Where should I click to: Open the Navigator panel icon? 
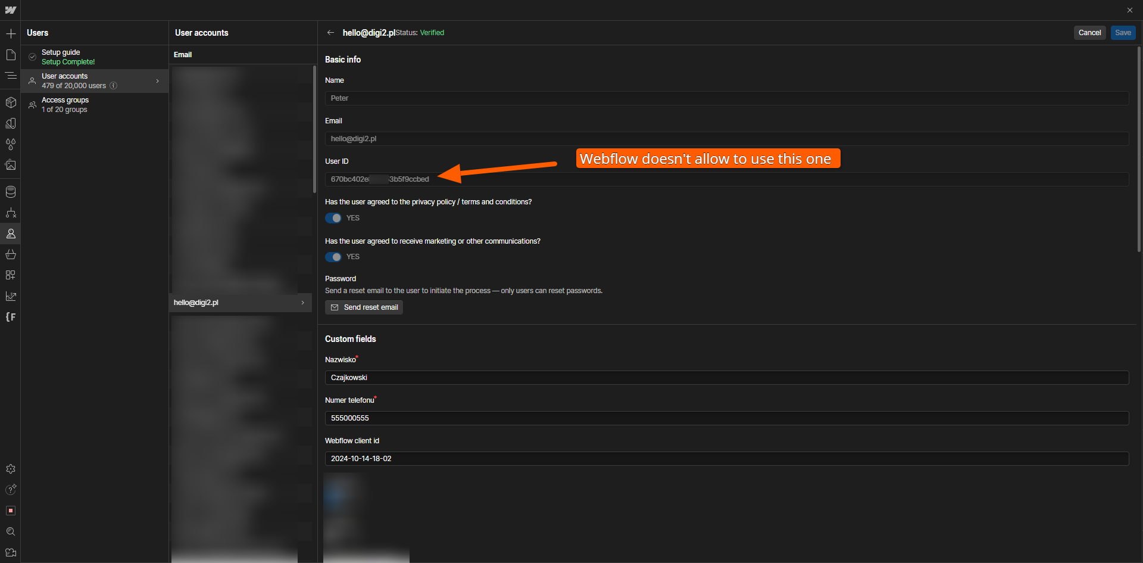[11, 76]
